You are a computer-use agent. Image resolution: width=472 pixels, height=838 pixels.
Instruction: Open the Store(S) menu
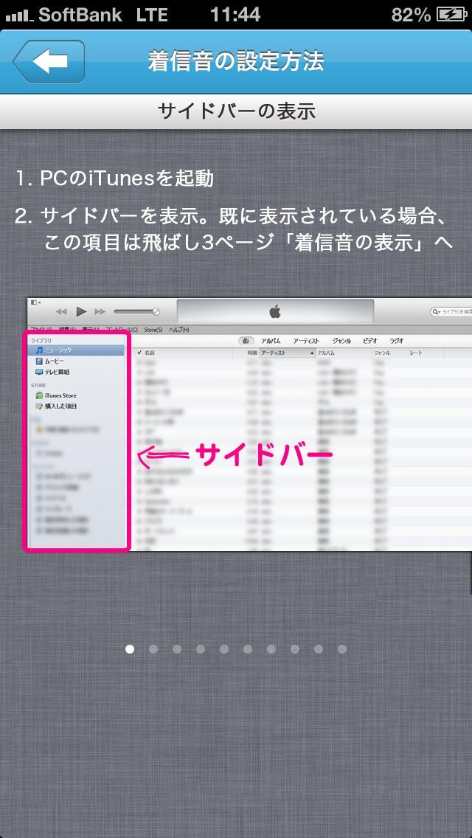click(x=153, y=329)
